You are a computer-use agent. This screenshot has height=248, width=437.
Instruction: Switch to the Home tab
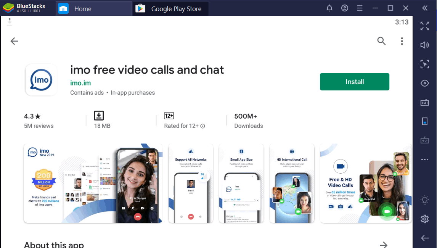[x=94, y=9]
